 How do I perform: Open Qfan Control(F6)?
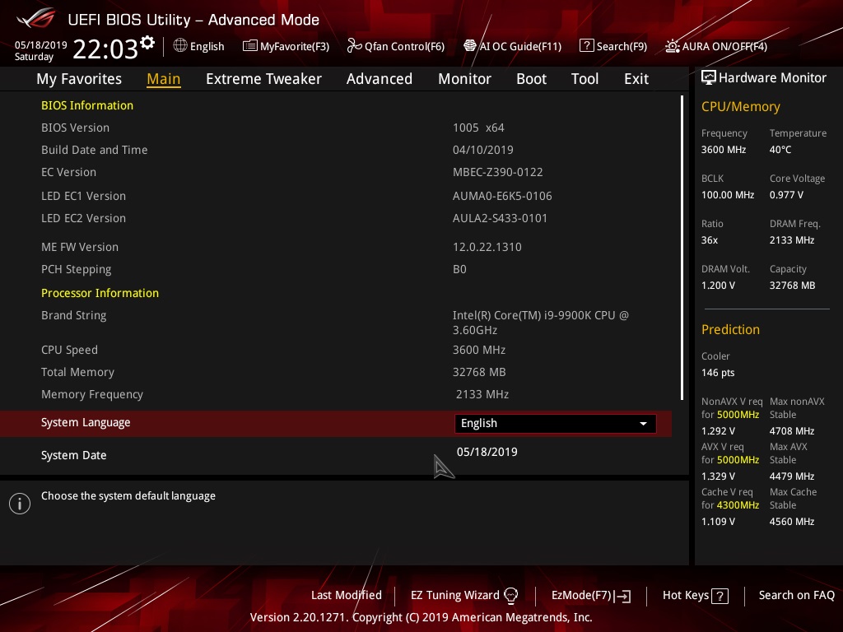click(x=396, y=46)
